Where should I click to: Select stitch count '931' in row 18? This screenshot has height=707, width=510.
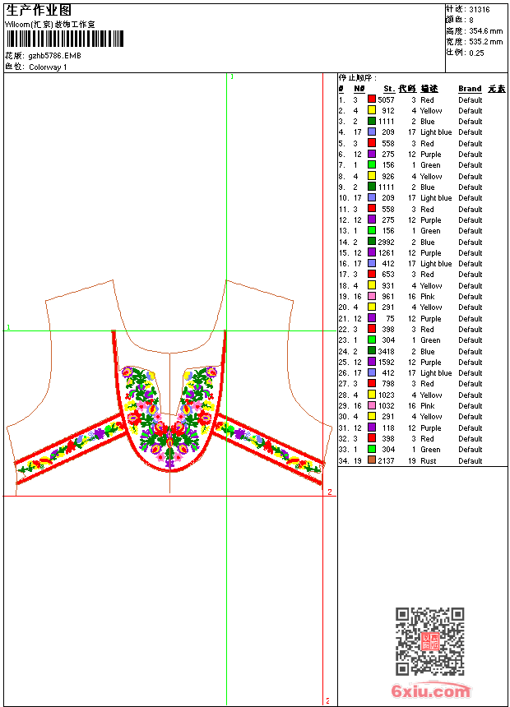pos(388,286)
